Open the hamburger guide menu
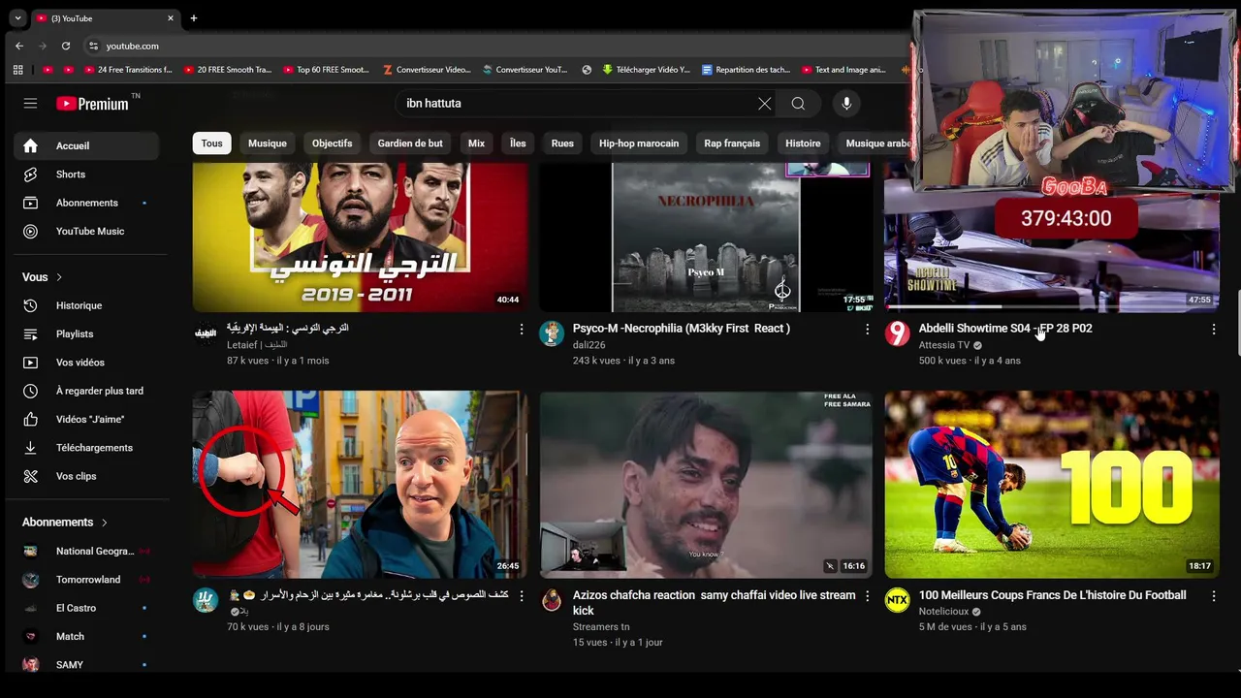This screenshot has width=1241, height=698. pyautogui.click(x=30, y=104)
